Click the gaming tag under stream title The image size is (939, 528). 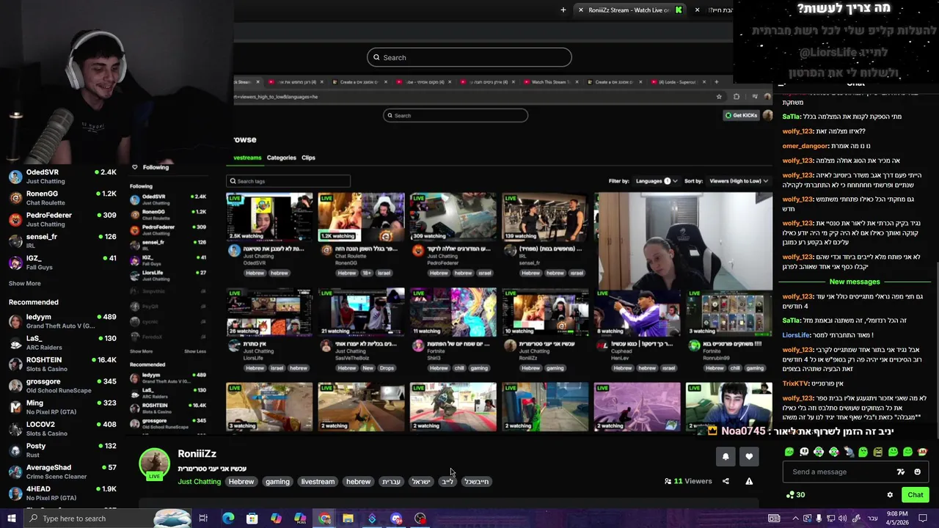tap(277, 482)
